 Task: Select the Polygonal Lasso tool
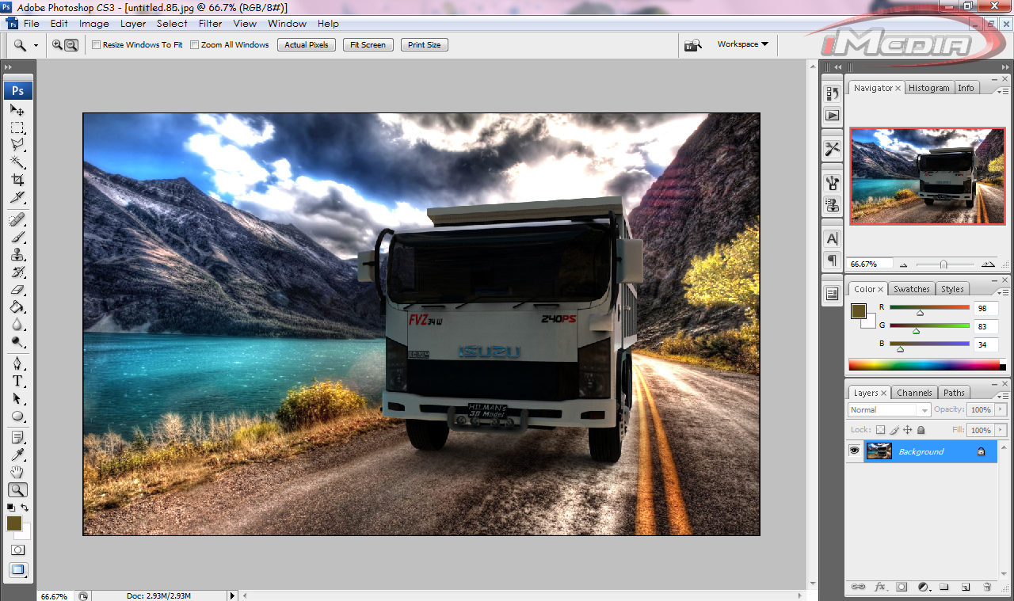[17, 145]
